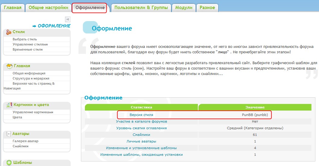
Task: Click the Аватары section icon
Action: pyautogui.click(x=8, y=134)
